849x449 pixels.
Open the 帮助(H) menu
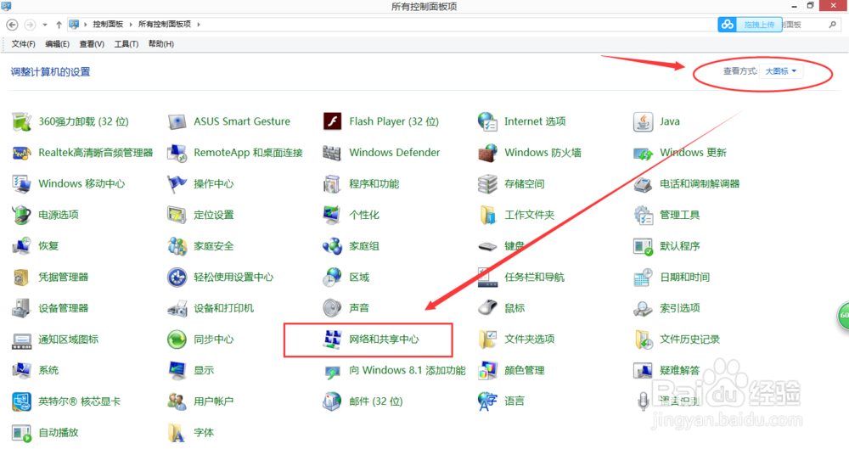(160, 44)
